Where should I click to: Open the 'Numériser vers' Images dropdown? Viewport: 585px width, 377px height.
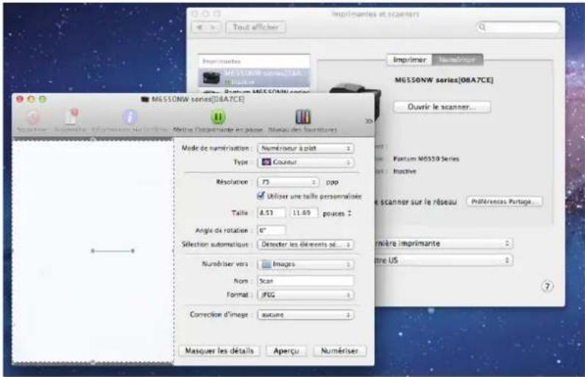coord(305,264)
